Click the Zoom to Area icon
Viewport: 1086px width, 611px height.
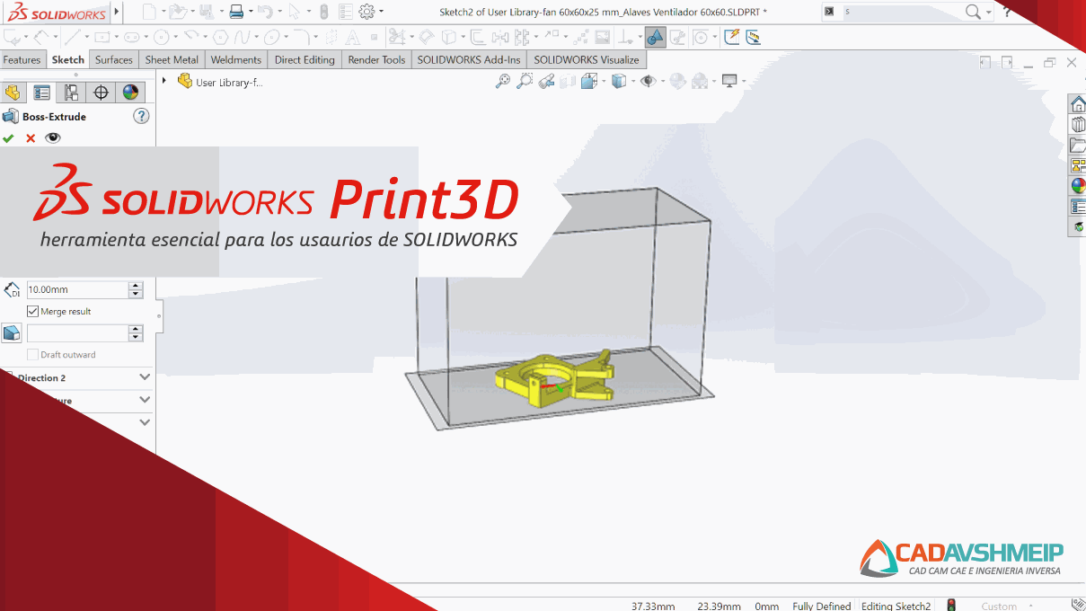pyautogui.click(x=525, y=81)
